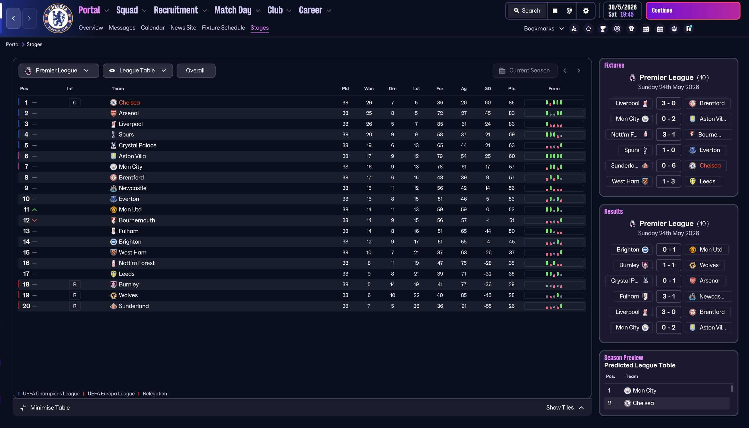The image size is (749, 428).
Task: Open Arsenal team link in table
Action: pos(129,113)
